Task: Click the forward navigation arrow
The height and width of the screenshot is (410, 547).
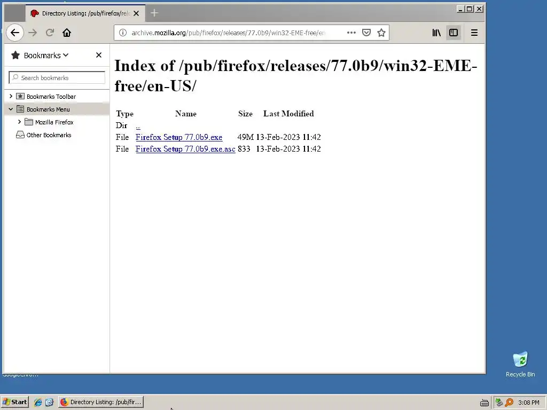Action: 33,33
